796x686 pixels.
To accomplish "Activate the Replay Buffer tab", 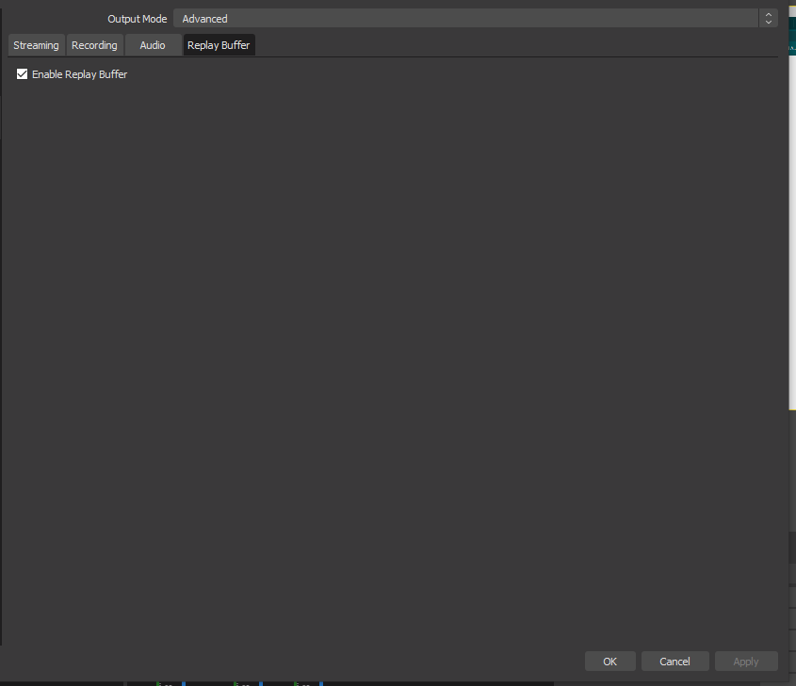I will pyautogui.click(x=219, y=44).
